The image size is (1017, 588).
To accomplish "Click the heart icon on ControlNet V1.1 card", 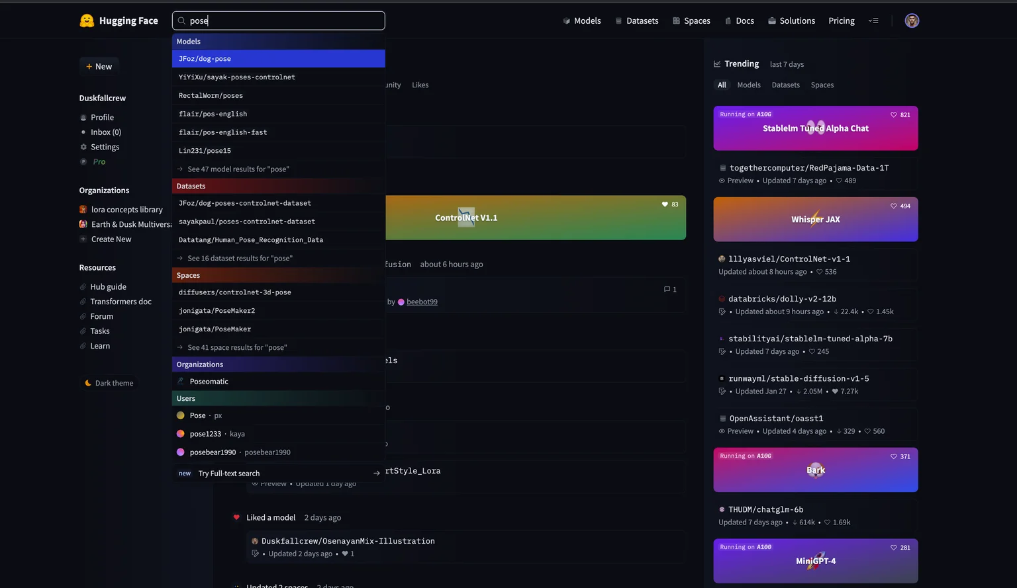I will coord(665,204).
